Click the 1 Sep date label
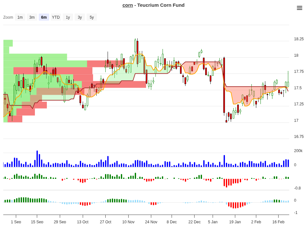 click(x=16, y=222)
